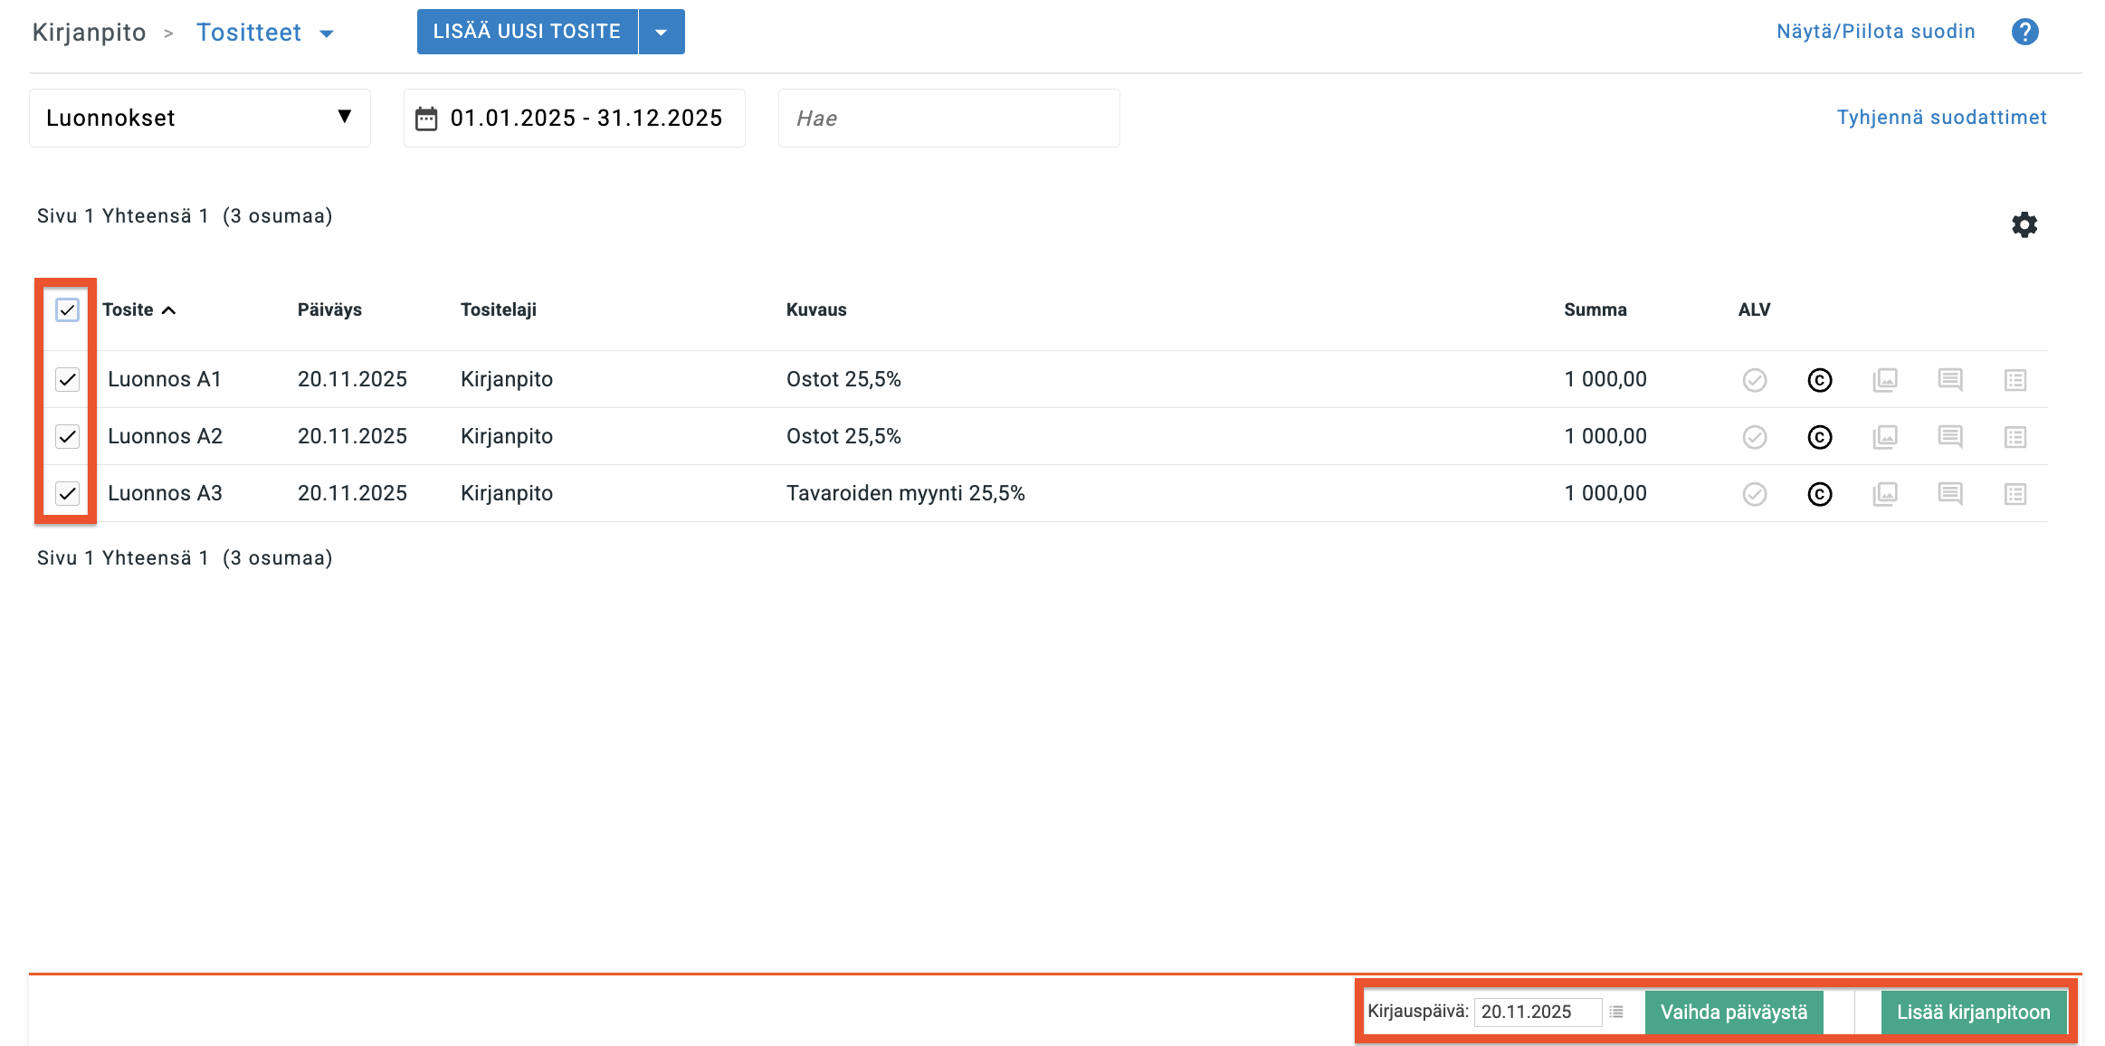Uncheck Luonnos A3 checkbox
The height and width of the screenshot is (1046, 2105).
(67, 493)
